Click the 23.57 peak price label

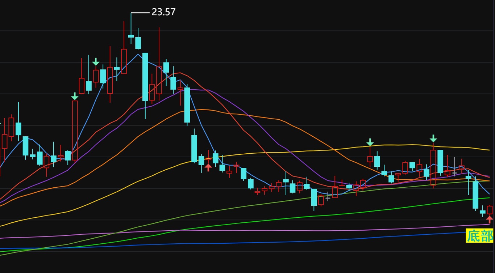[163, 12]
